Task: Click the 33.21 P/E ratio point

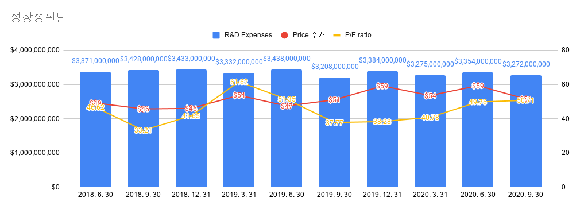Action: [144, 130]
